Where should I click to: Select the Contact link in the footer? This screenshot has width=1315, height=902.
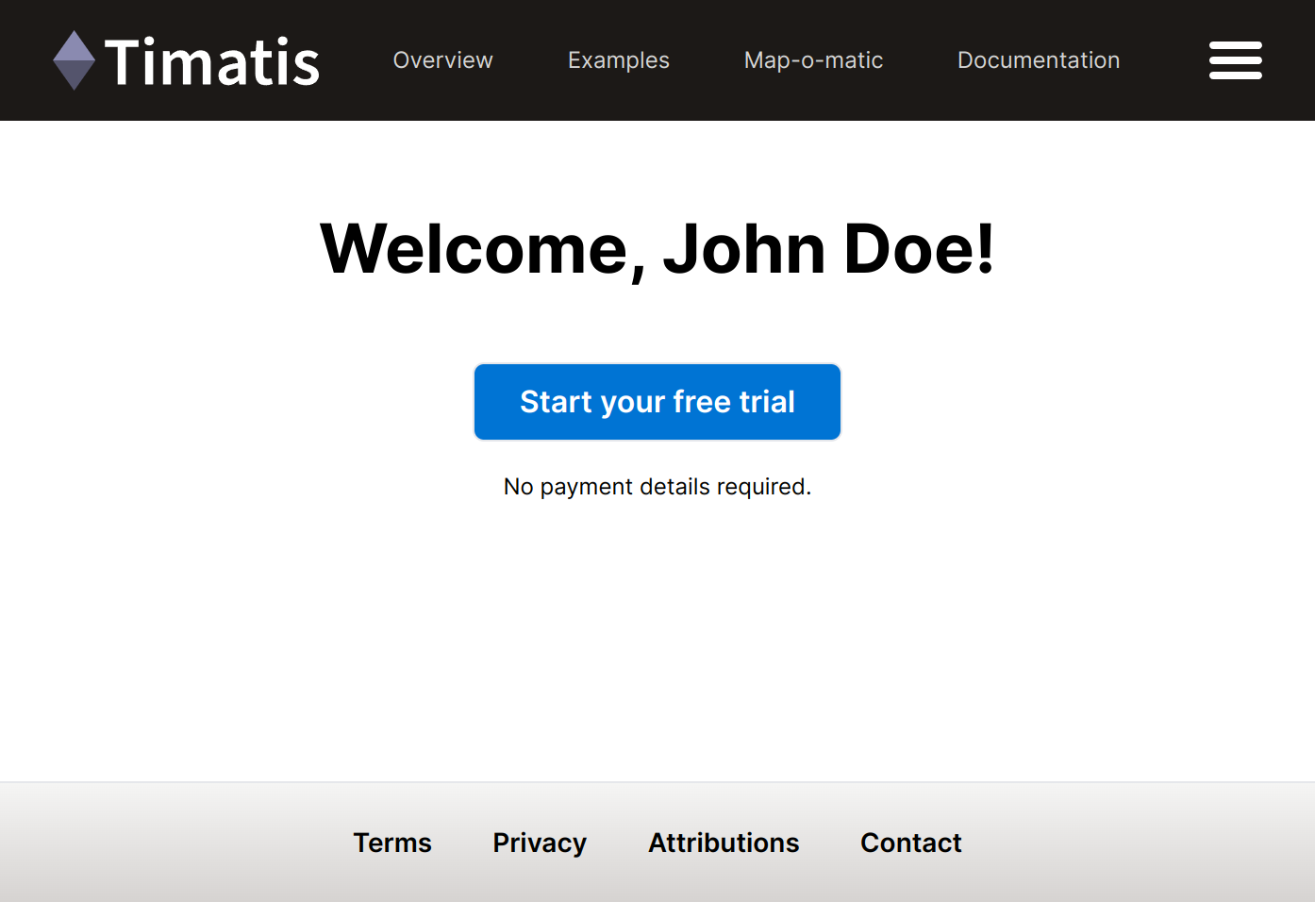pyautogui.click(x=910, y=843)
